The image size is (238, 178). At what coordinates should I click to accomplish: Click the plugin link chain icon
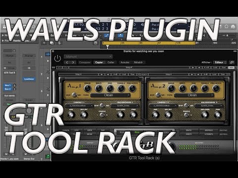(232, 62)
